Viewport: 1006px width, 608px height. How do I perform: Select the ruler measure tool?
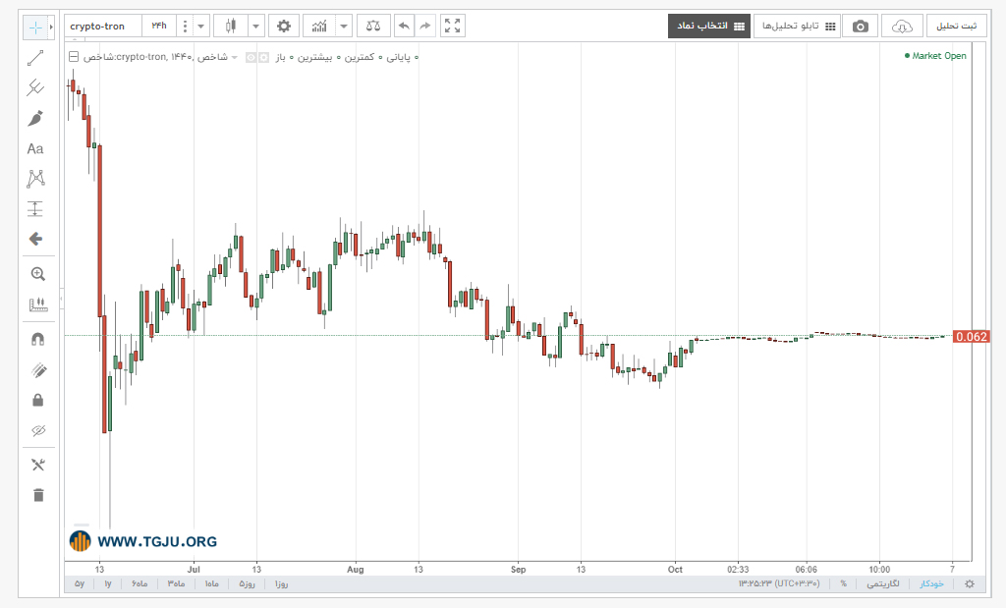38,304
